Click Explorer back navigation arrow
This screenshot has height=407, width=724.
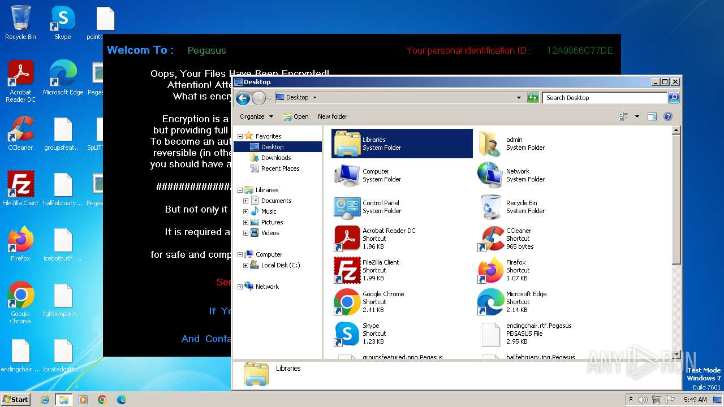coord(243,98)
